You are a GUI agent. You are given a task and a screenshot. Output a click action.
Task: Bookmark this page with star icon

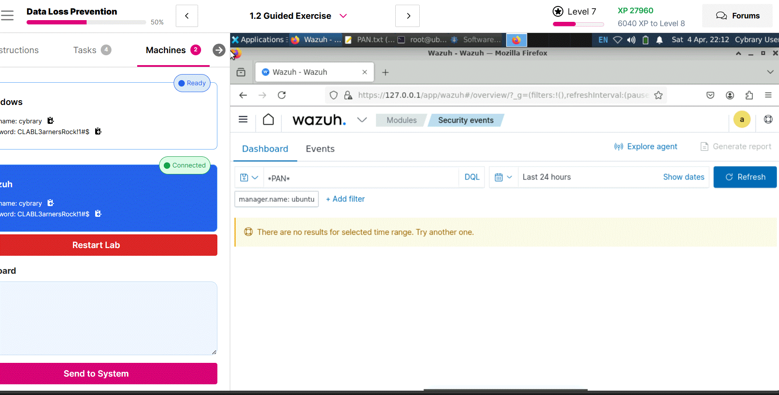[x=659, y=95]
